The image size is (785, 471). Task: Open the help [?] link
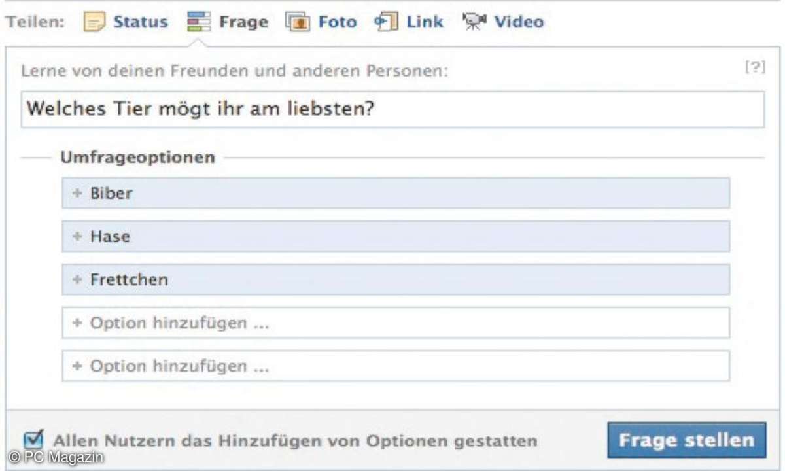[755, 68]
